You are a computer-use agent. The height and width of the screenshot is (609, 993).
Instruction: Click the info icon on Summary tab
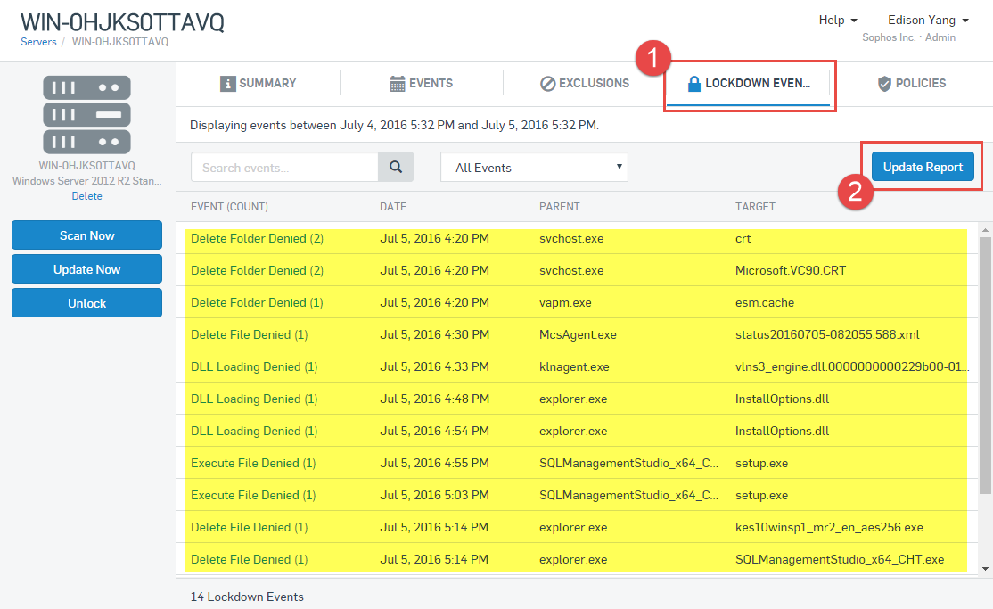pos(228,84)
